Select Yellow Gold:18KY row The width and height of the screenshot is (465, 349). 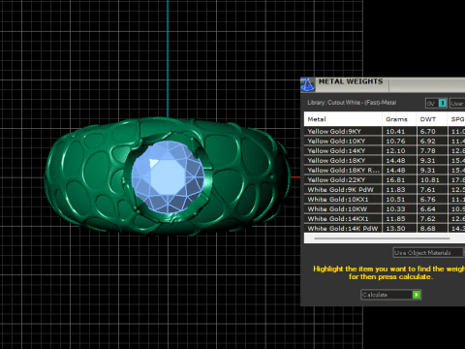[x=385, y=160]
